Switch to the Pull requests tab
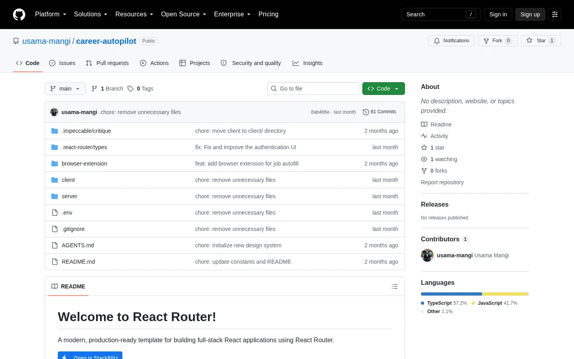The height and width of the screenshot is (359, 574). coord(107,63)
